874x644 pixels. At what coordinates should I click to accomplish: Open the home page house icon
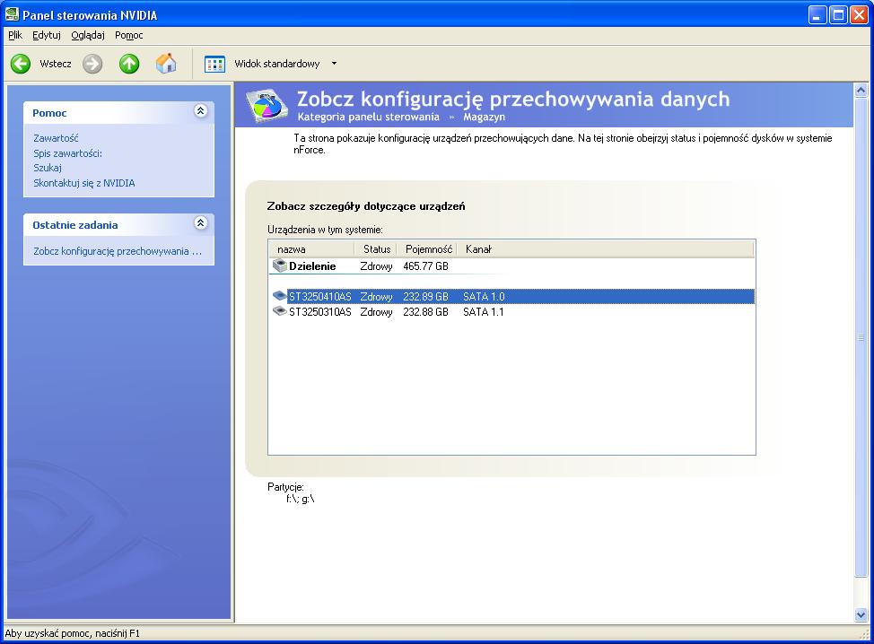pyautogui.click(x=166, y=64)
